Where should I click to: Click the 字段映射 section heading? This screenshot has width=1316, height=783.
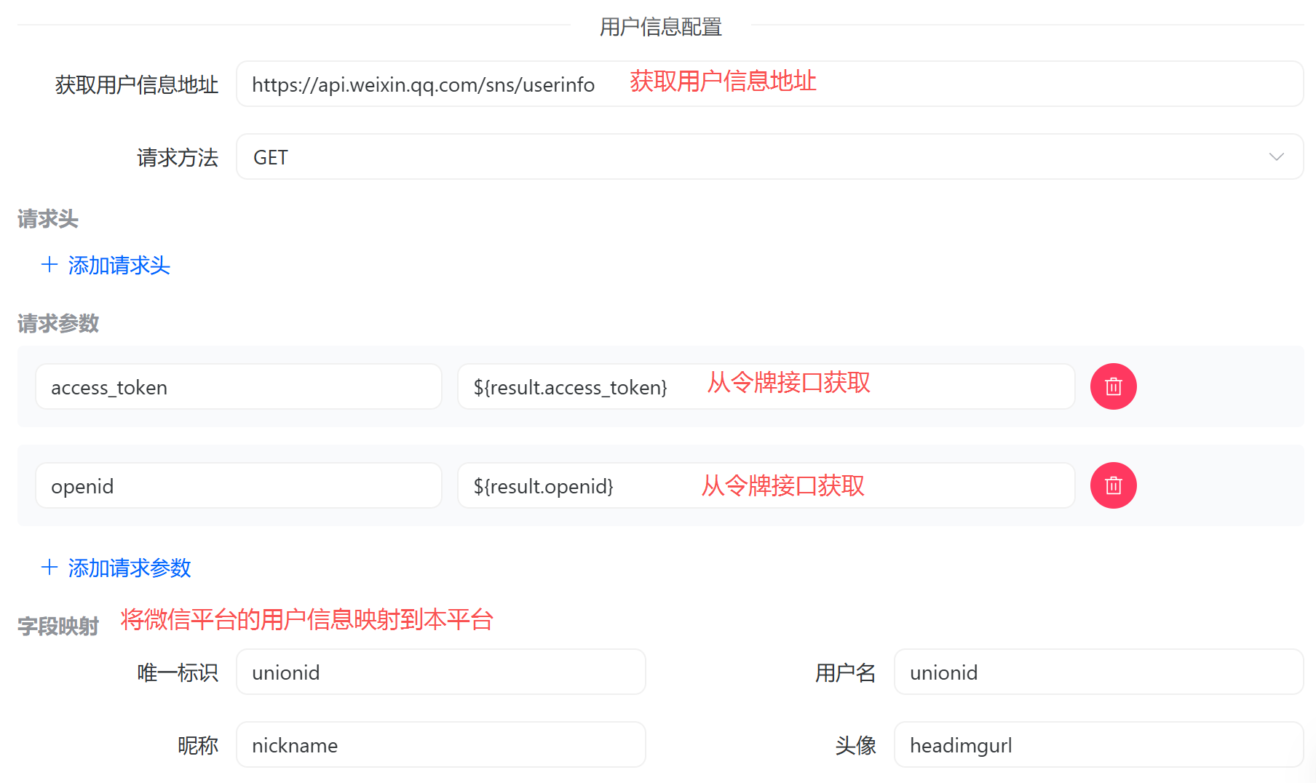pyautogui.click(x=58, y=626)
